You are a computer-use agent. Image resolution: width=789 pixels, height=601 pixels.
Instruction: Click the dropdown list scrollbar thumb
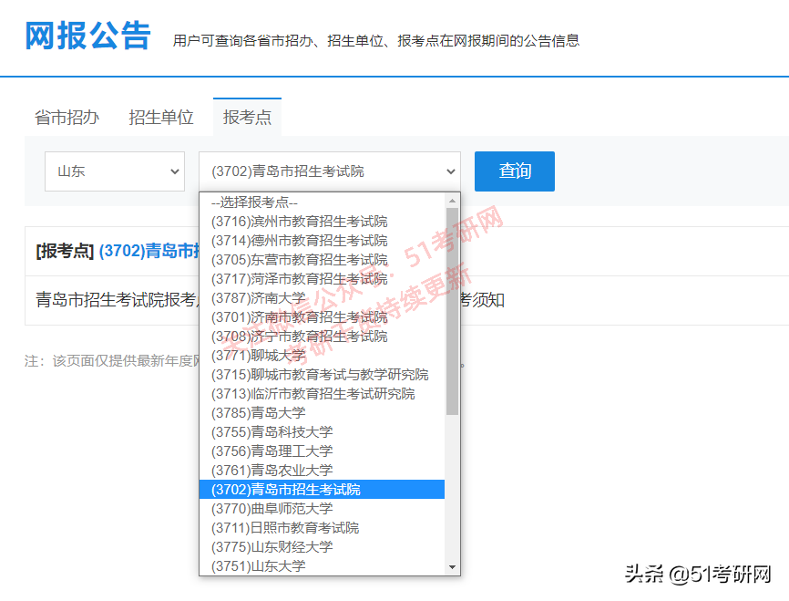[x=453, y=311]
